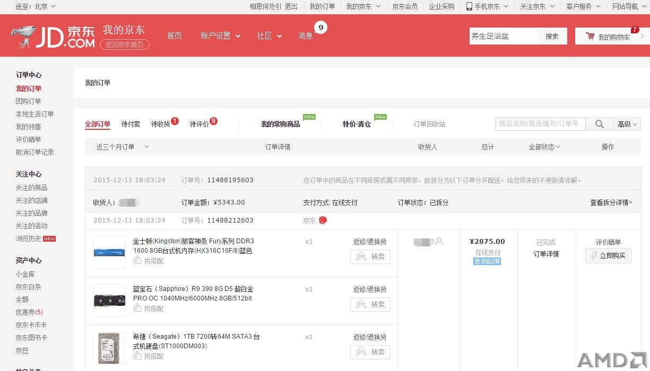
Task: Open the 近三个月订单 date filter
Action: (x=123, y=147)
